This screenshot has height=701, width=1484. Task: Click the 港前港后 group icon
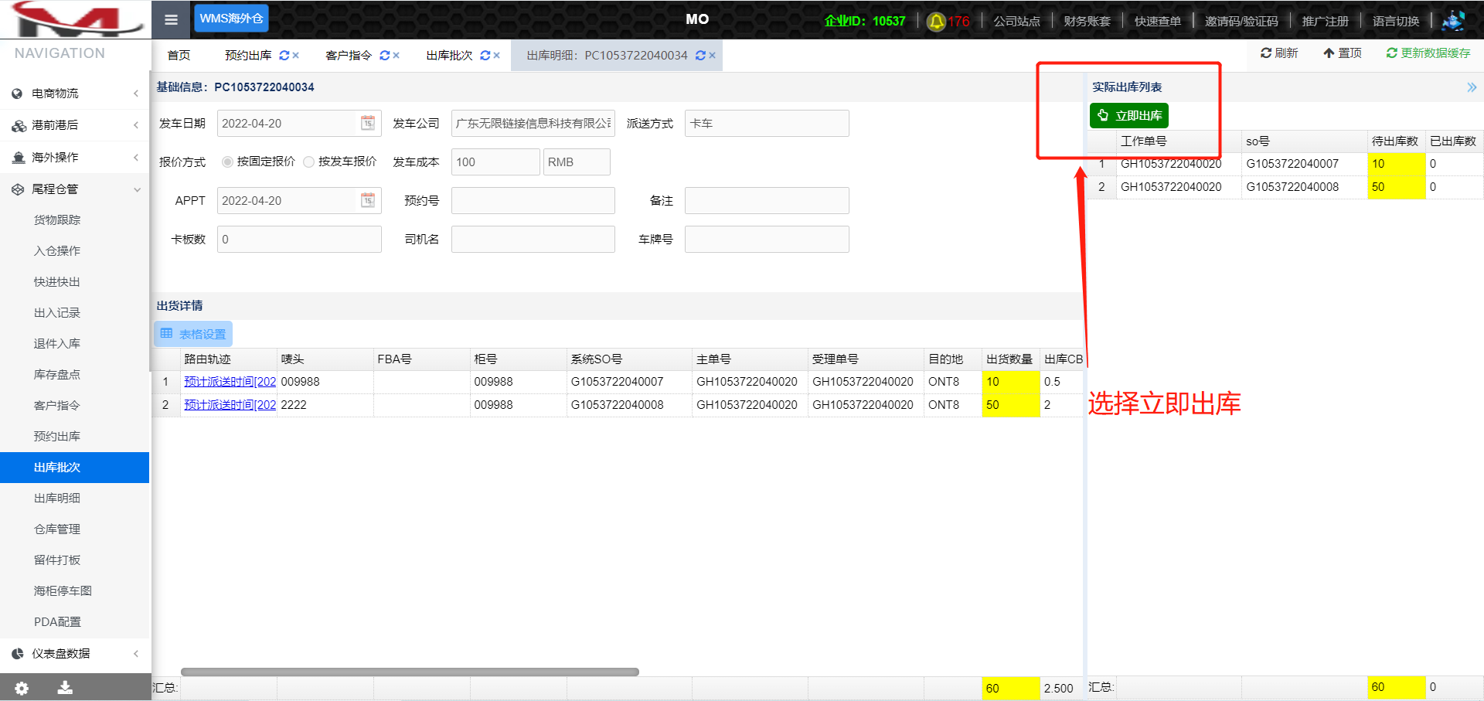coord(19,125)
